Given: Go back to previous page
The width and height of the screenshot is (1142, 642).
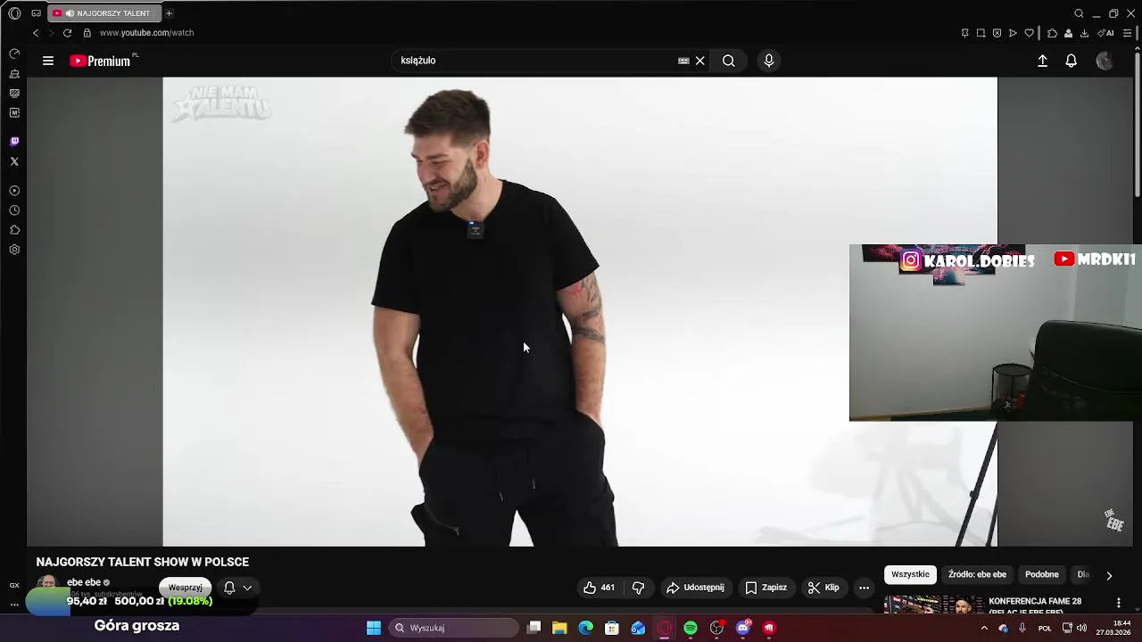Looking at the screenshot, I should 36,33.
